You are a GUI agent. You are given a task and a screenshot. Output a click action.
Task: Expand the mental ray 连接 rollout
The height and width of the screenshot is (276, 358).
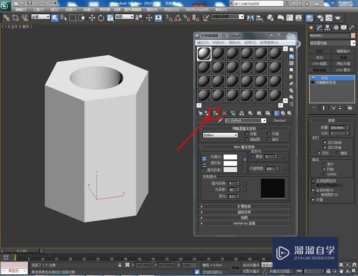point(244,224)
